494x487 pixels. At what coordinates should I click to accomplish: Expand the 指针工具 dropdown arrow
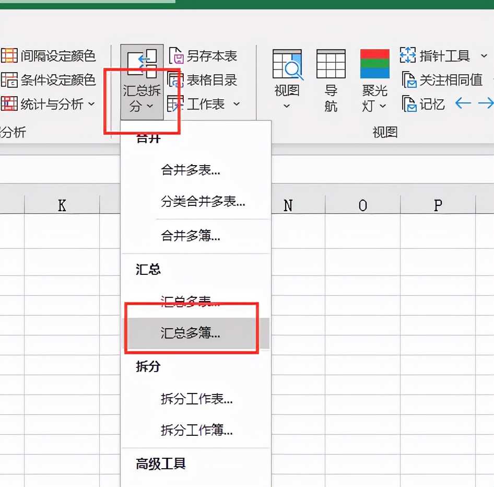pos(484,56)
